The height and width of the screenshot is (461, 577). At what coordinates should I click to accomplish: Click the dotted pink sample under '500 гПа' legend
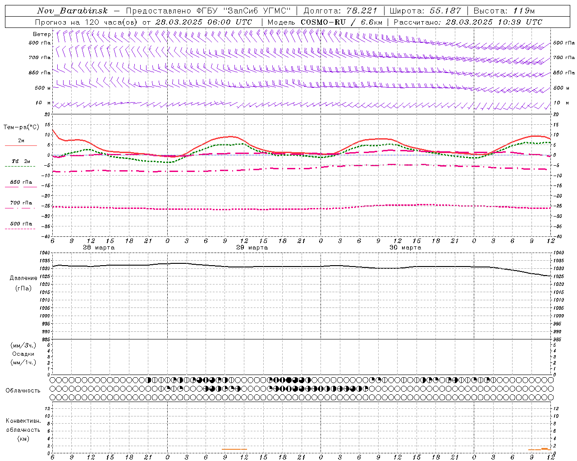pos(20,229)
